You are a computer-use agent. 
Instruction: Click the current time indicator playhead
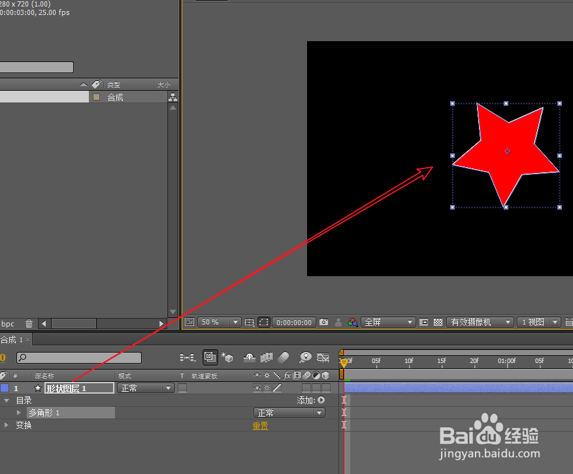(x=344, y=362)
